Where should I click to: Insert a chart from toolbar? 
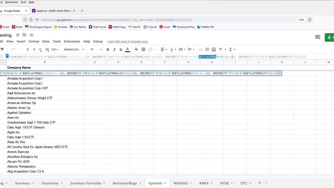[x=214, y=49]
